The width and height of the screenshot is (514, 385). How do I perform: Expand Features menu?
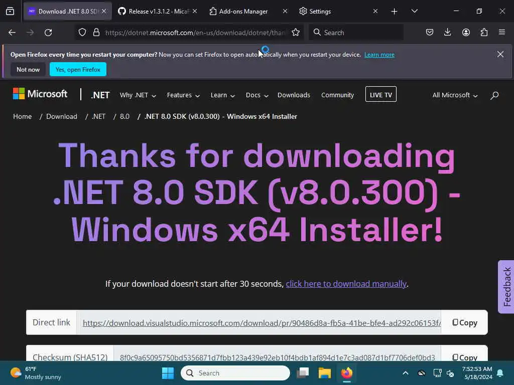[183, 95]
